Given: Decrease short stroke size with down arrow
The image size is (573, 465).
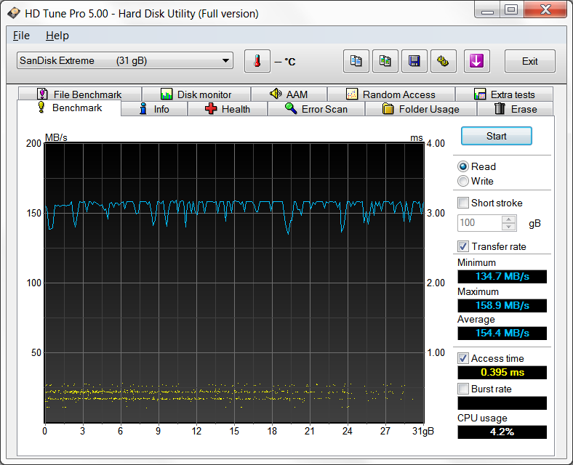Looking at the screenshot, I should (x=509, y=227).
